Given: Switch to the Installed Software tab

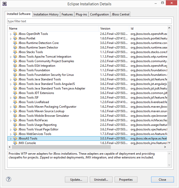Looking at the screenshot, I should 19,14.
